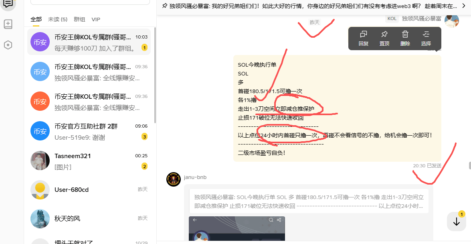Click the pin icon beside pinned message banner
Image resolution: width=471 pixels, height=244 pixels.
pos(164,6)
